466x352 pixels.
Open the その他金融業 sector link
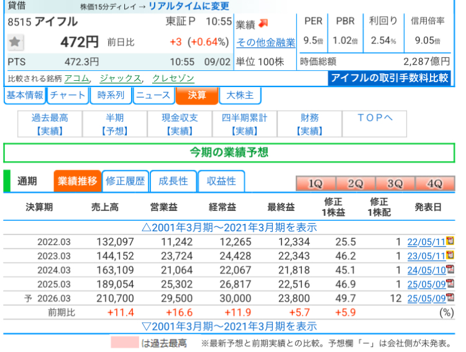[x=266, y=42]
